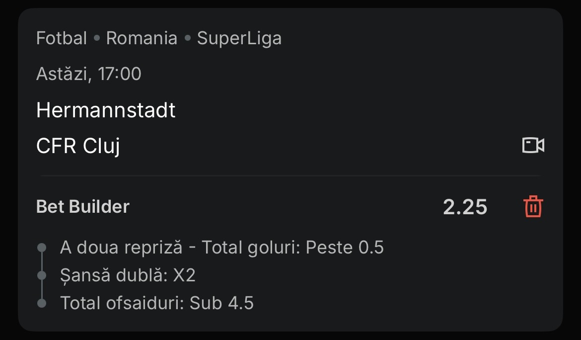Viewport: 581px width, 340px height.
Task: Go to the Romania country breadcrumb
Action: tap(142, 38)
